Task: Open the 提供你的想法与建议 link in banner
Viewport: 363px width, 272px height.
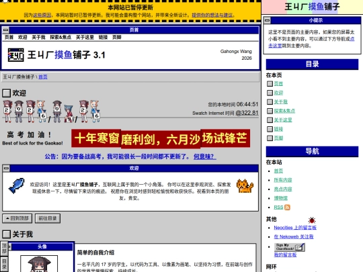Action: (x=212, y=15)
